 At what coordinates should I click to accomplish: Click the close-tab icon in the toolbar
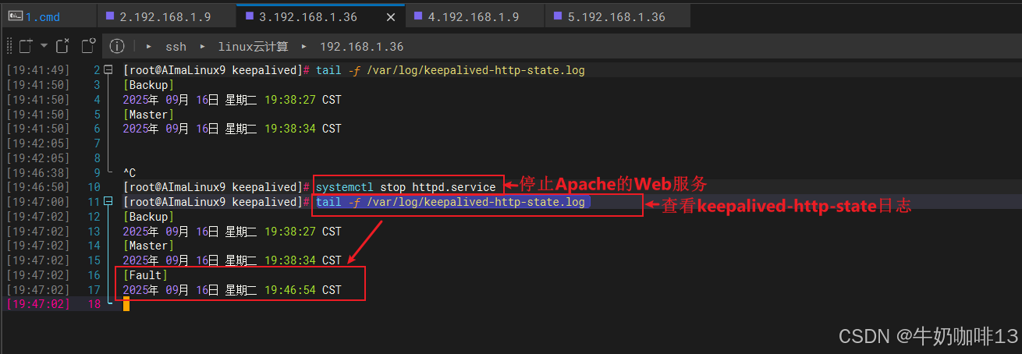[63, 47]
